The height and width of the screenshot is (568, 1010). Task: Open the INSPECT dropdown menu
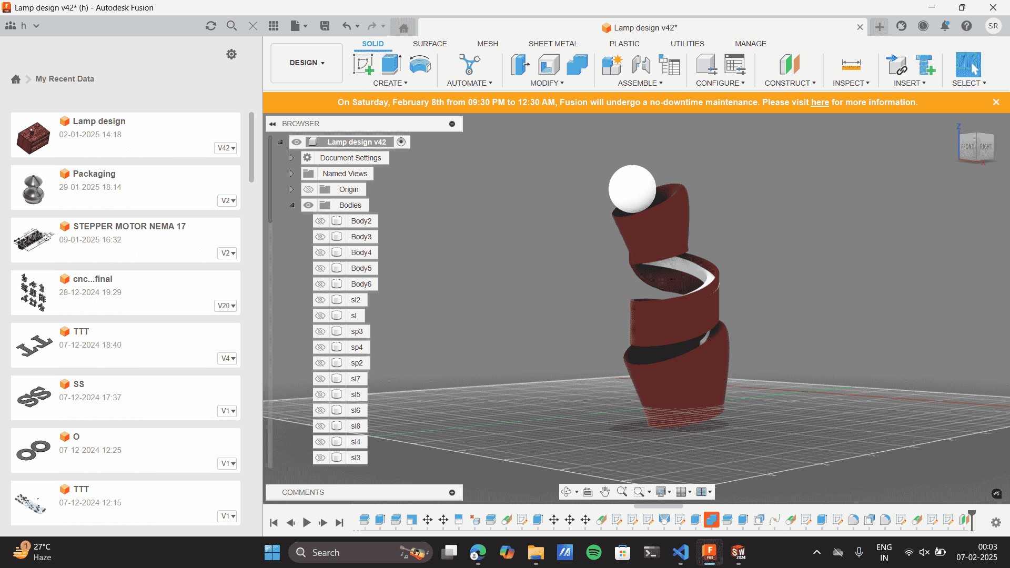click(x=851, y=83)
